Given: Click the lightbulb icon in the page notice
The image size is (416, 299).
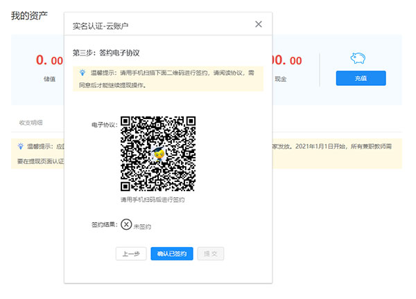Looking at the screenshot, I should (x=20, y=146).
